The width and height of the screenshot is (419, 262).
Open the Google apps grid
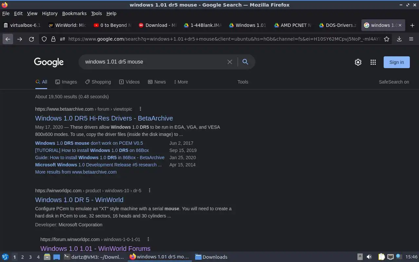tap(373, 62)
